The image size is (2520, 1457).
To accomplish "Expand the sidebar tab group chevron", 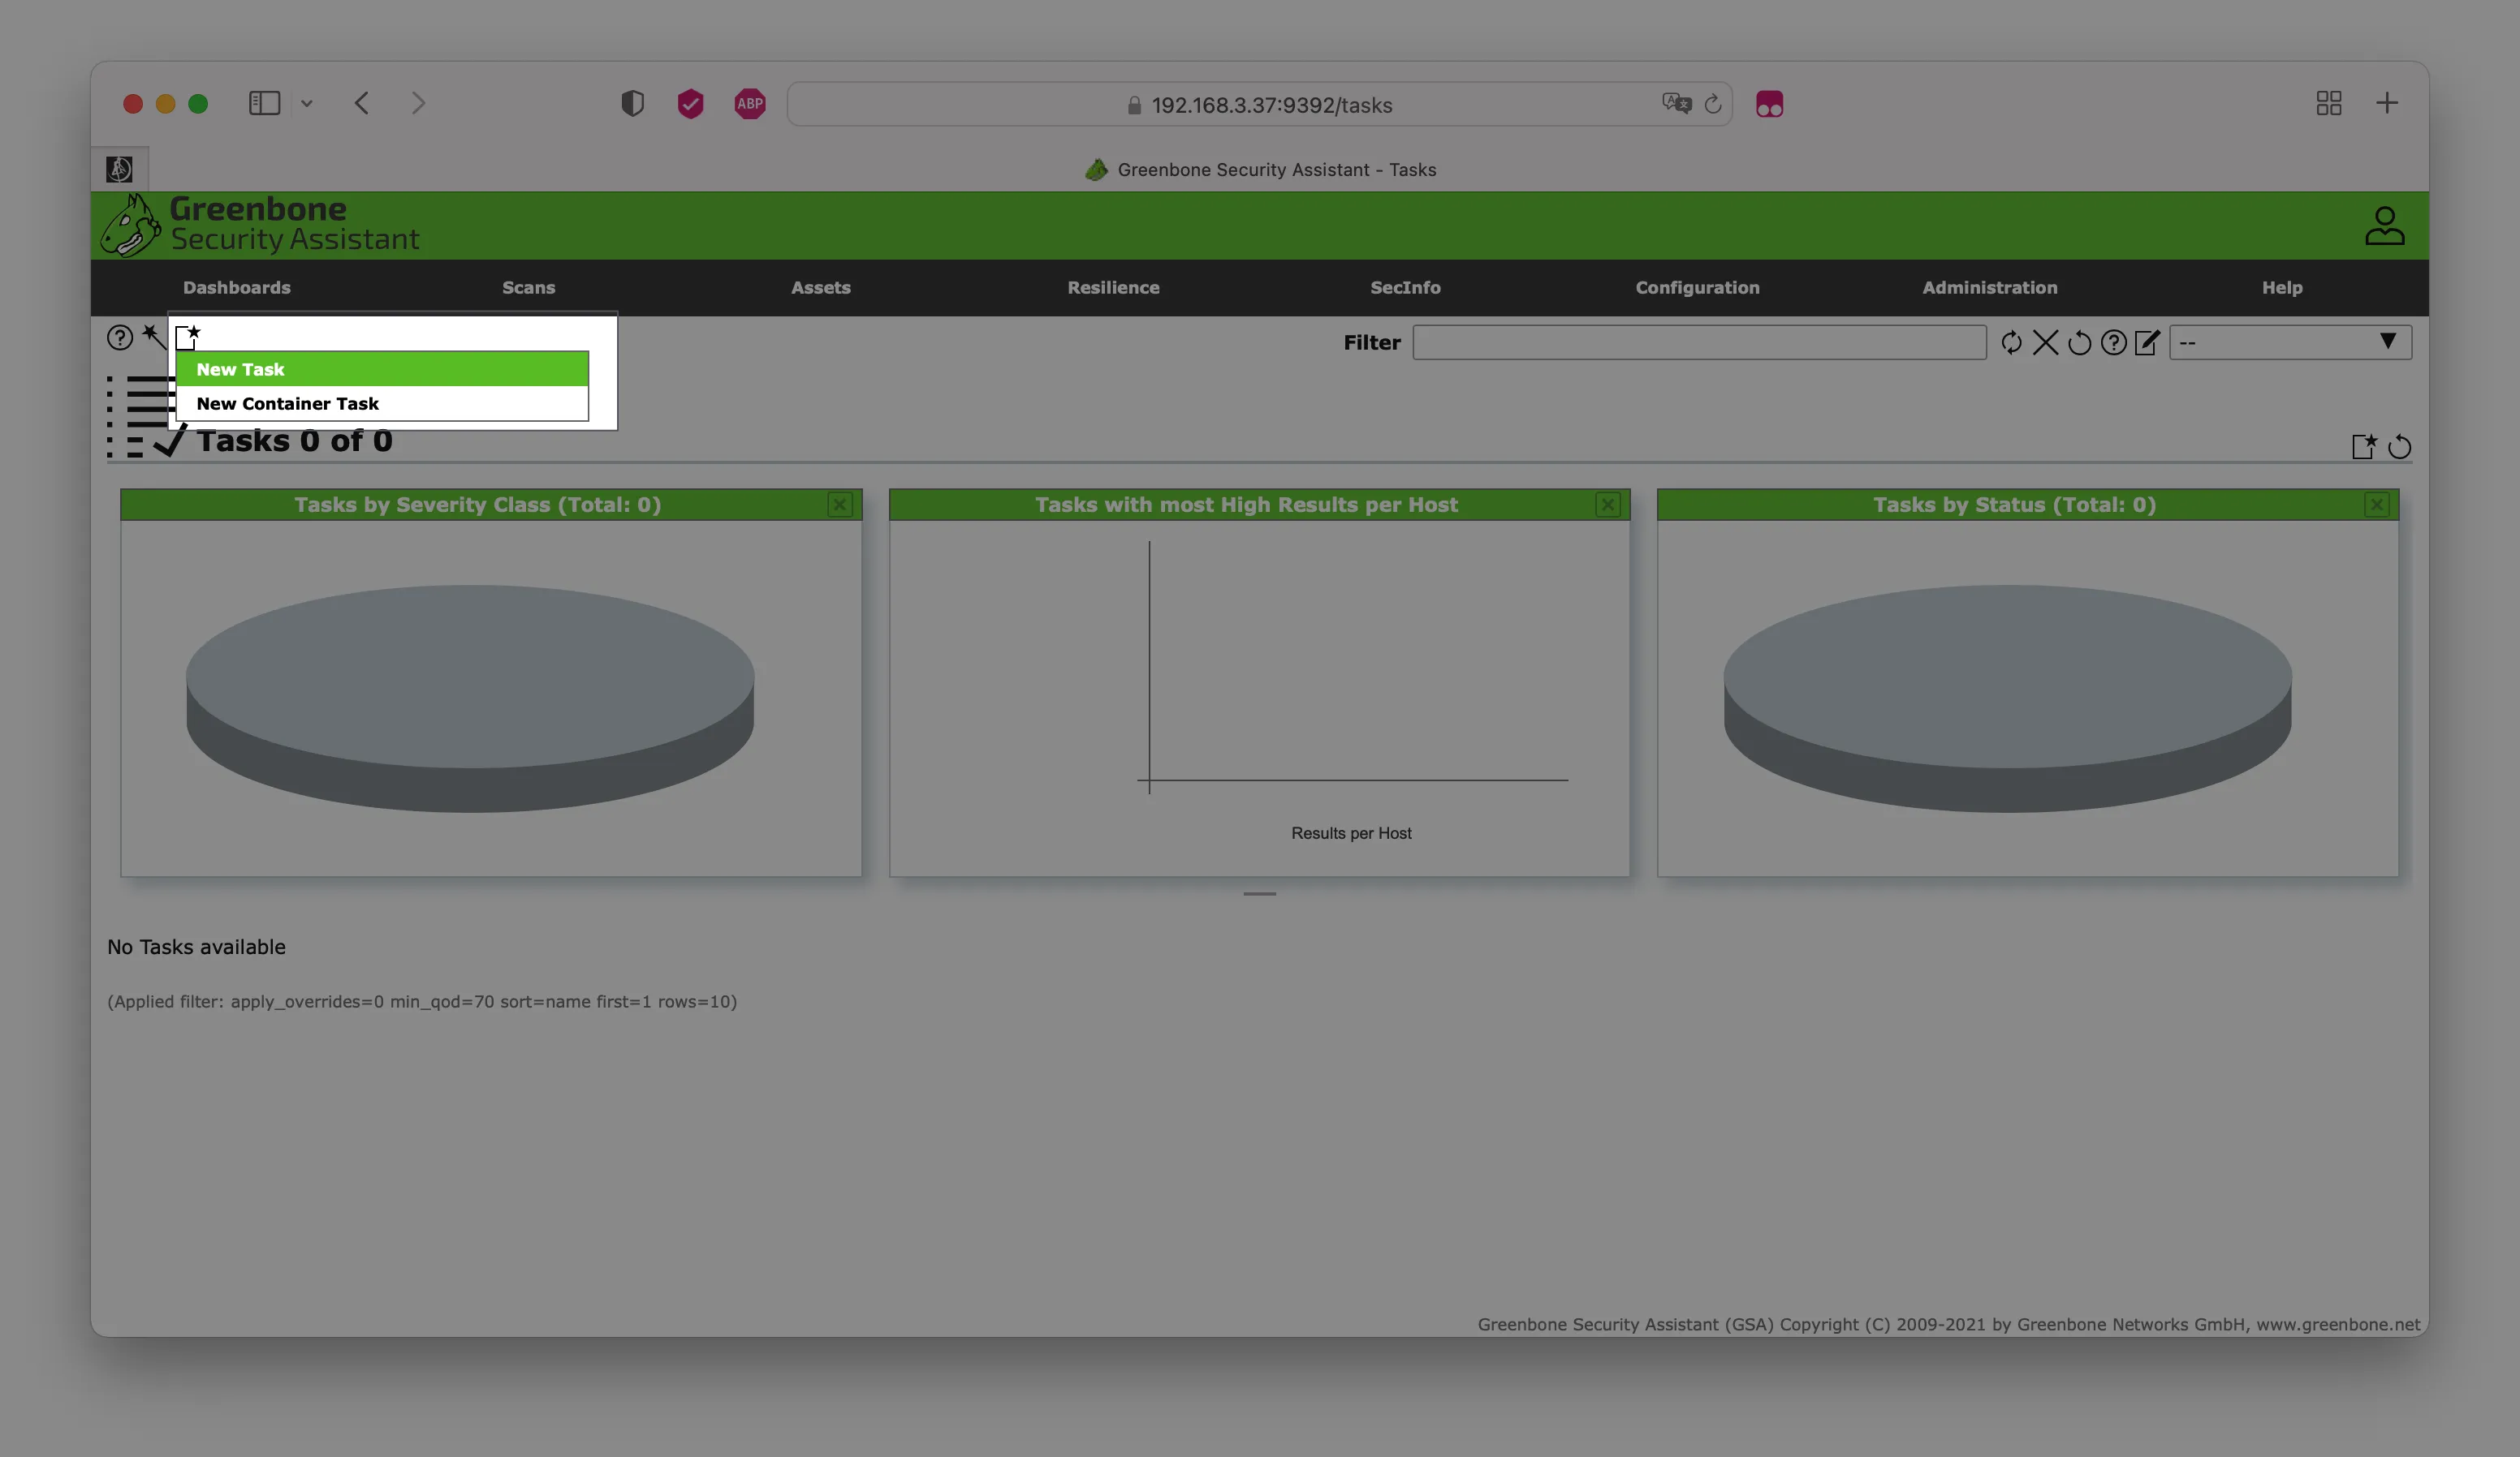I will pyautogui.click(x=307, y=104).
